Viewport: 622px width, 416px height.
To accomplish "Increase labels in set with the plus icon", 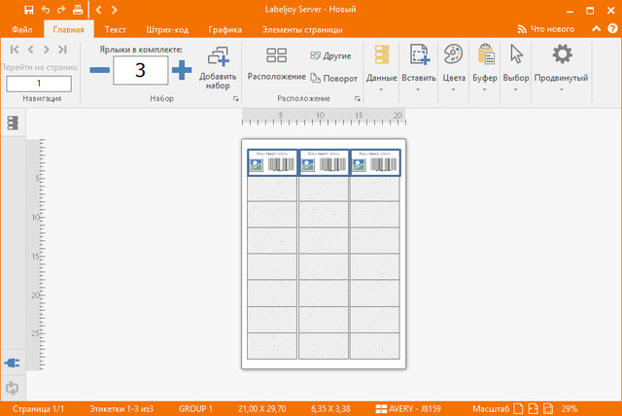I will [181, 69].
